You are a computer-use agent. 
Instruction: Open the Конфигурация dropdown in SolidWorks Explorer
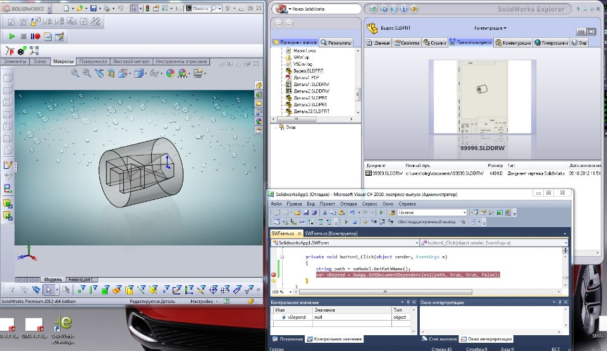(x=491, y=28)
